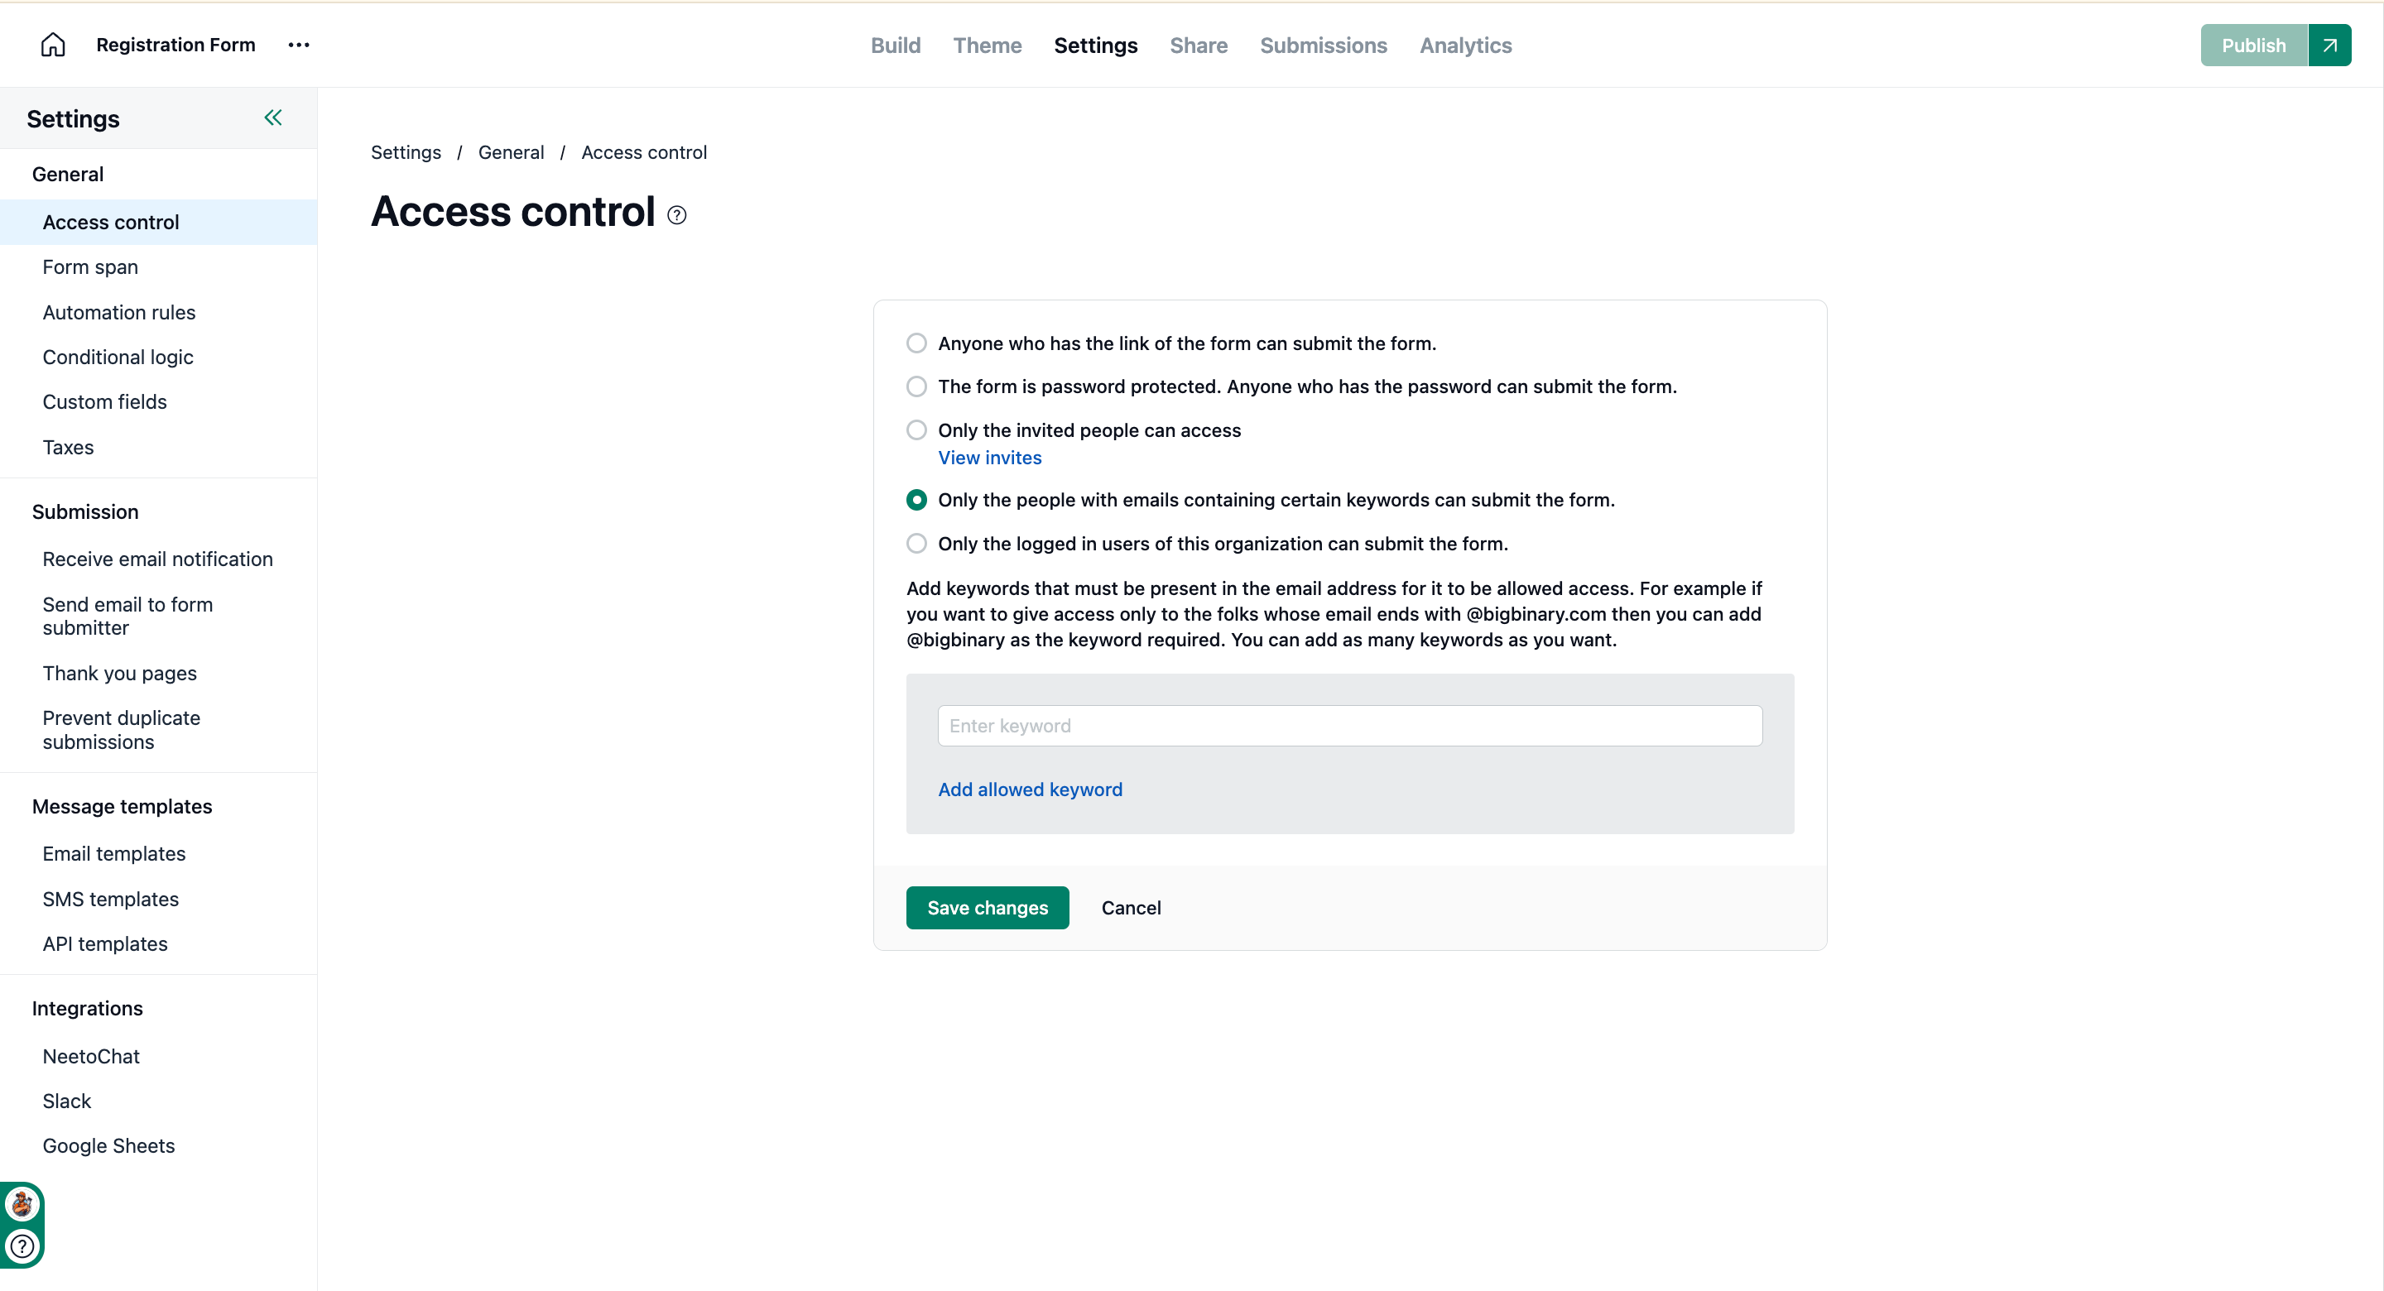Open the help question mark icon bottom left
Screen dimensions: 2384x1291
click(22, 1245)
